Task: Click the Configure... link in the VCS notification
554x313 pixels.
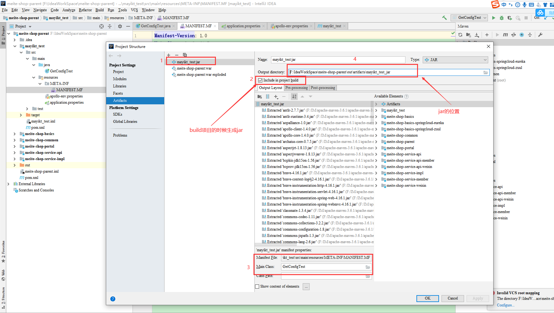Action: [505, 305]
